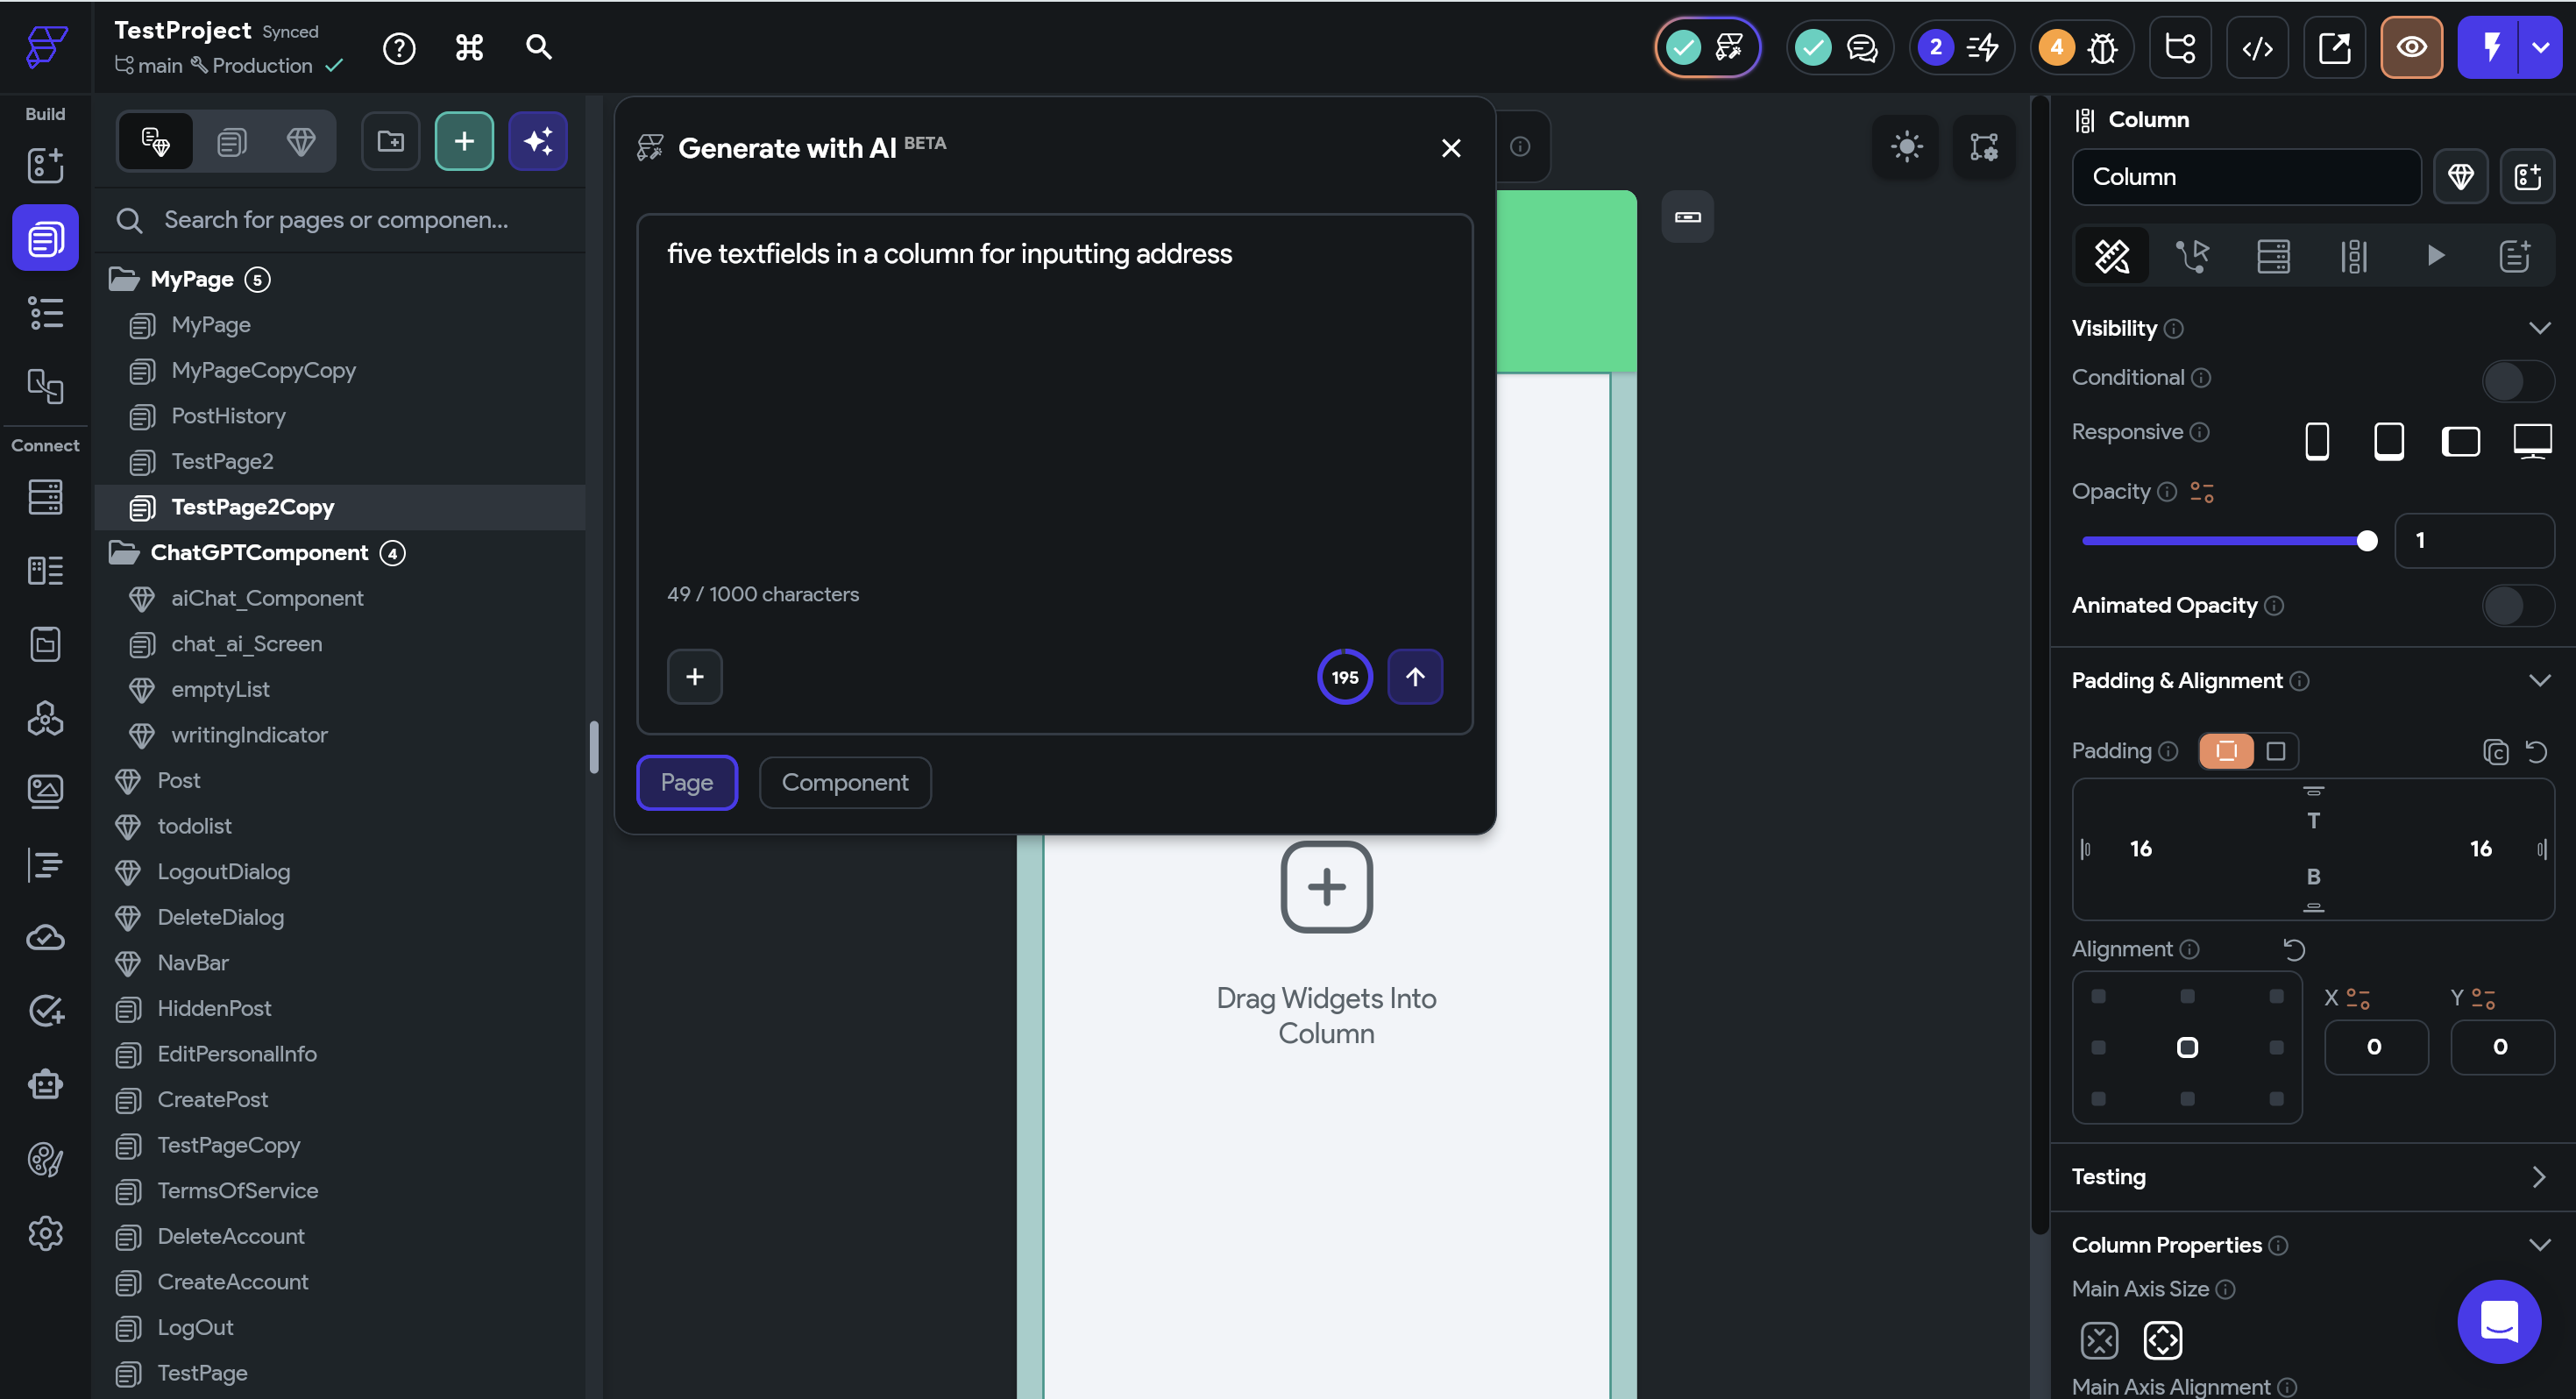The height and width of the screenshot is (1399, 2576).
Task: Submit the AI prompt with arrow button
Action: tap(1414, 677)
